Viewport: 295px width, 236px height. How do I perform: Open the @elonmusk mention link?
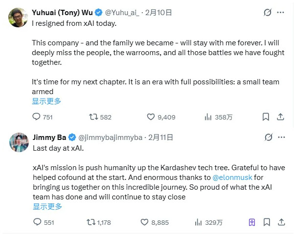click(232, 177)
